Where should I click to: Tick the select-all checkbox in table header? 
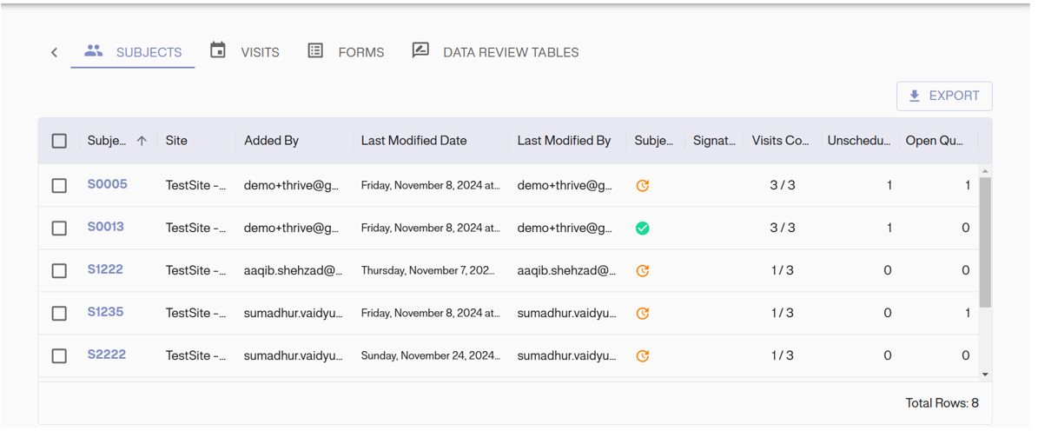coord(59,141)
